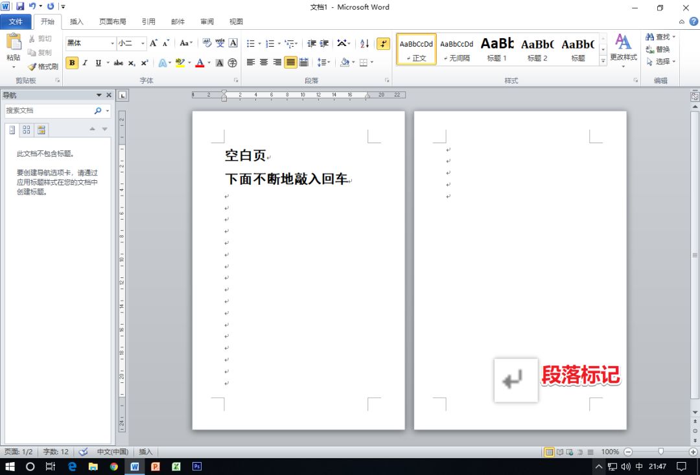Click the zoom slider handle
The height and width of the screenshot is (475, 700).
pos(660,452)
